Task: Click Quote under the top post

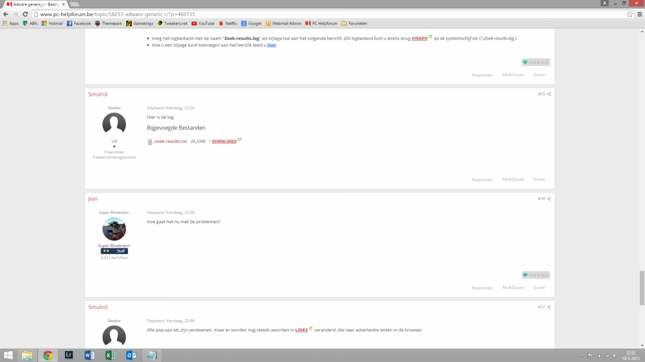Action: point(539,75)
